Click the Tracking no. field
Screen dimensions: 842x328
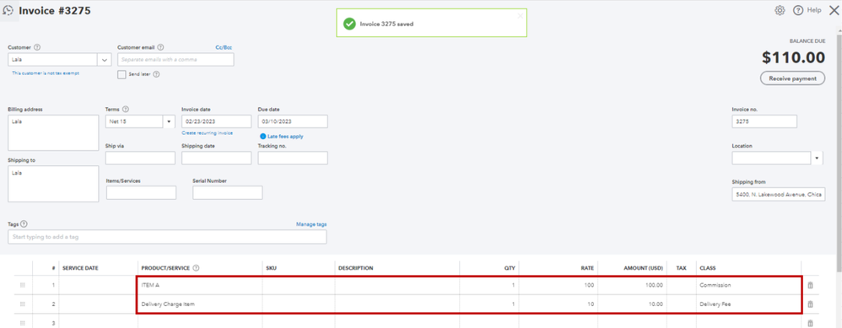[293, 158]
